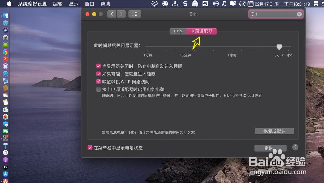Clear the search field with the X
The height and width of the screenshot is (183, 324).
point(299,14)
